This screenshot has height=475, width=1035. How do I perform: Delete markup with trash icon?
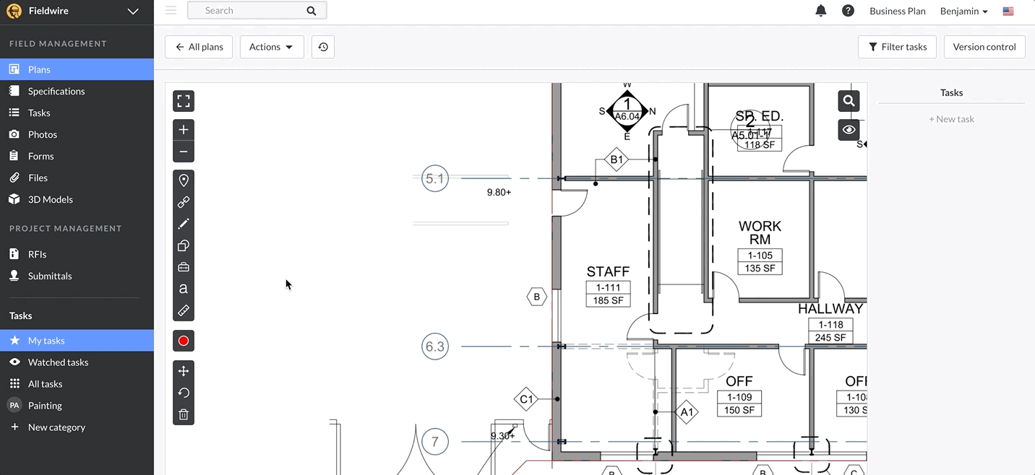pyautogui.click(x=184, y=414)
